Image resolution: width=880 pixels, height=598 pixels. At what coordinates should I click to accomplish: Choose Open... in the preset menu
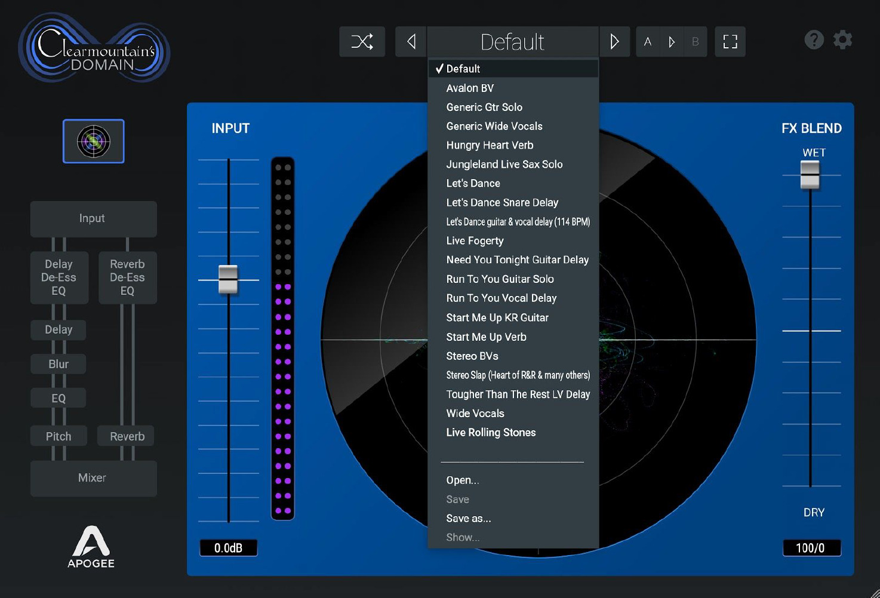tap(463, 480)
